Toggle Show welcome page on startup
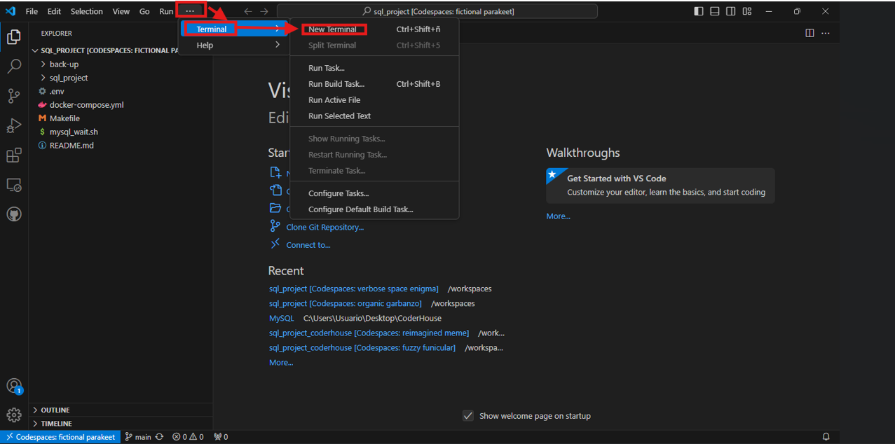 click(468, 416)
